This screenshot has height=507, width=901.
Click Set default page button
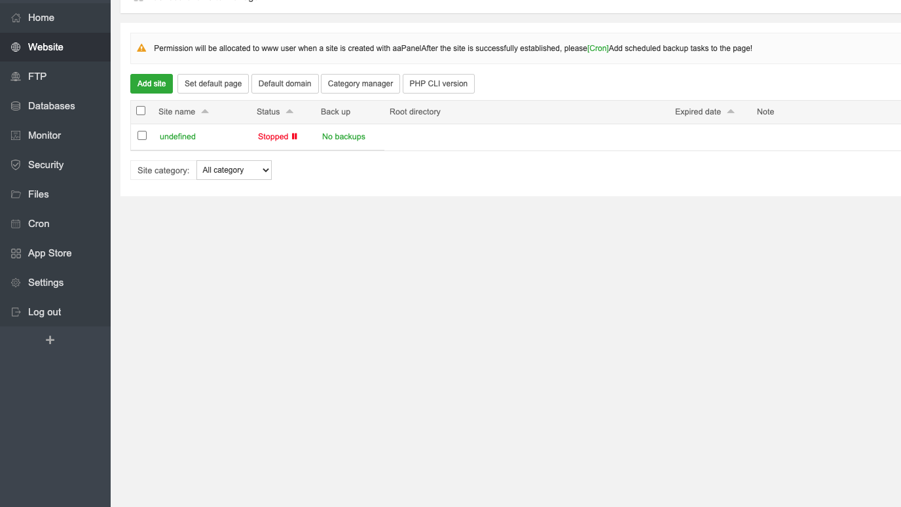(213, 84)
